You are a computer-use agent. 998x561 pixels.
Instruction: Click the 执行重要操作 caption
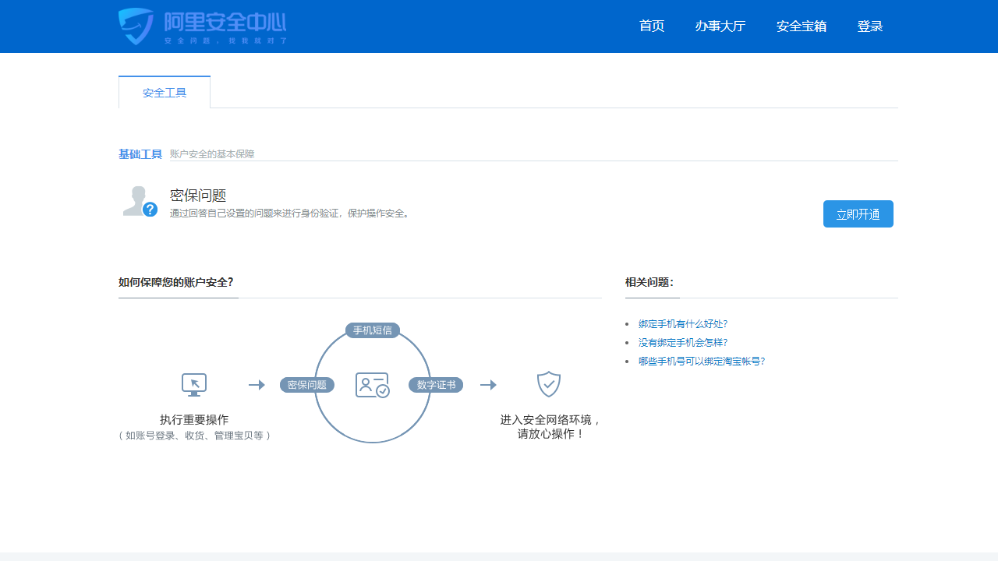pyautogui.click(x=194, y=419)
